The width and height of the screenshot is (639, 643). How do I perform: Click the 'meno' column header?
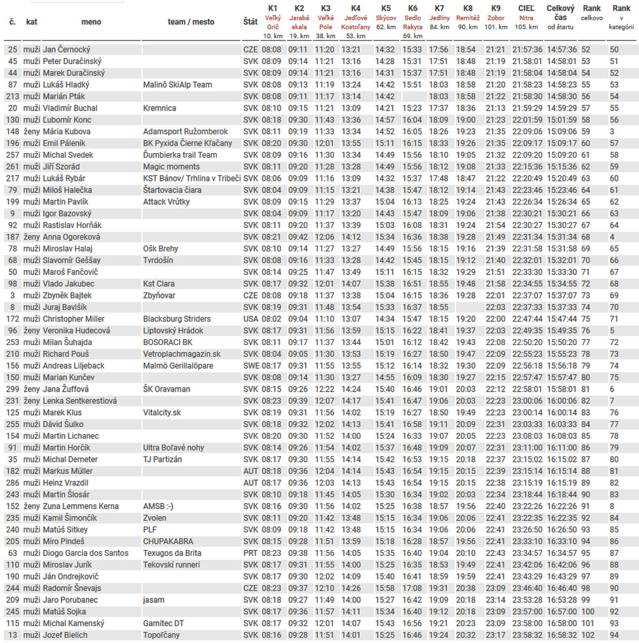point(91,22)
